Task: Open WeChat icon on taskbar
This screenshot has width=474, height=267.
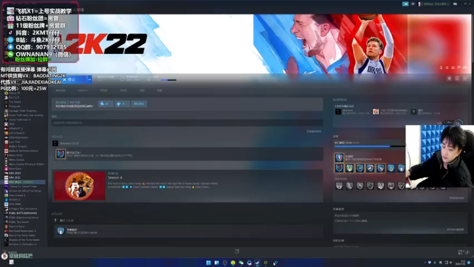Action: 241,263
